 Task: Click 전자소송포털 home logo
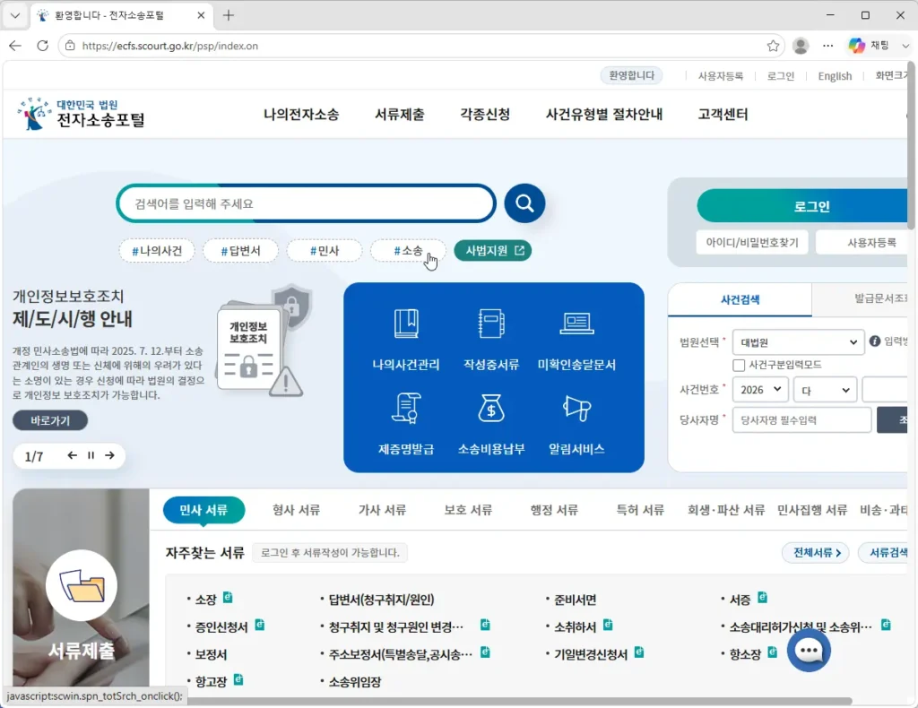82,114
